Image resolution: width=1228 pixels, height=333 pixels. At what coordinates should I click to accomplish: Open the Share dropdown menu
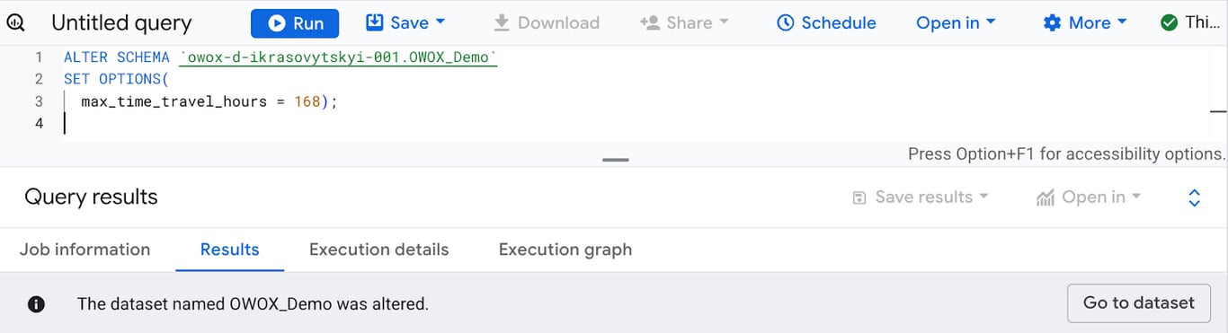[684, 22]
